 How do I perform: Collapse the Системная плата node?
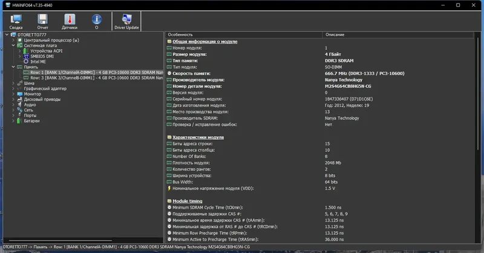[13, 45]
